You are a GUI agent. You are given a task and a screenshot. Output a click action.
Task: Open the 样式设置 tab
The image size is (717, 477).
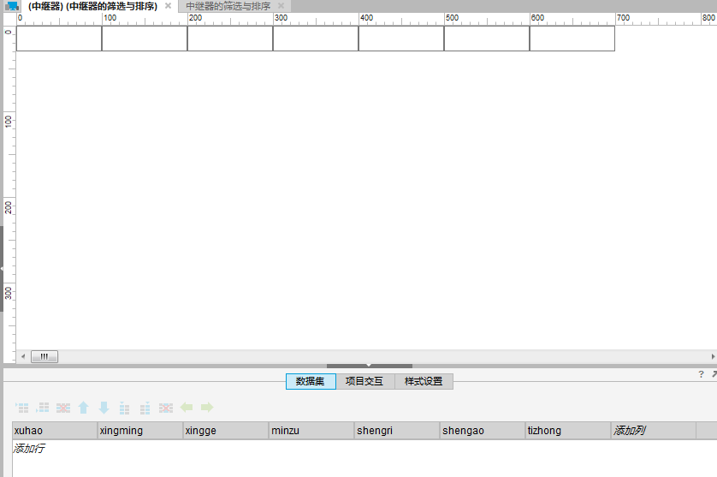[x=424, y=381]
